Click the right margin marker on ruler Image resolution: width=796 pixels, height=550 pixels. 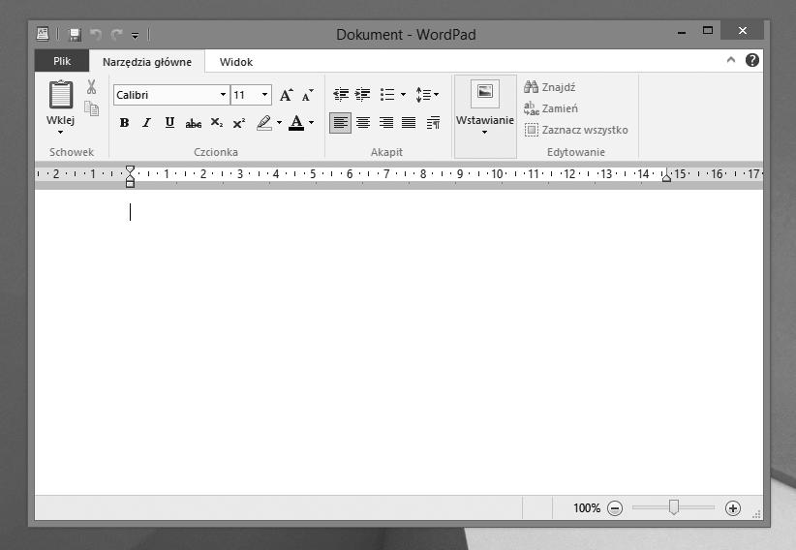666,176
